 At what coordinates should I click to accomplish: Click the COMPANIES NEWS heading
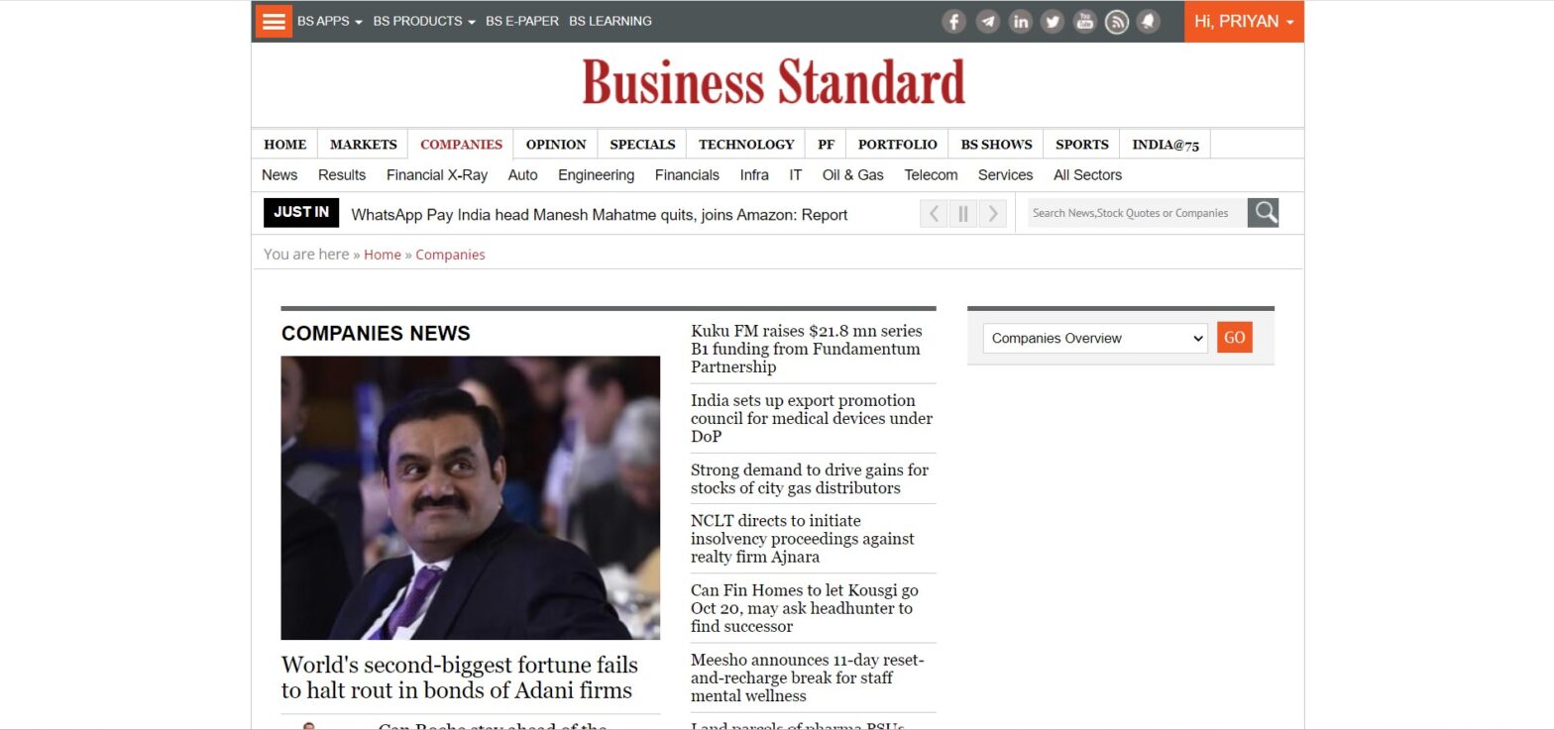(x=376, y=334)
